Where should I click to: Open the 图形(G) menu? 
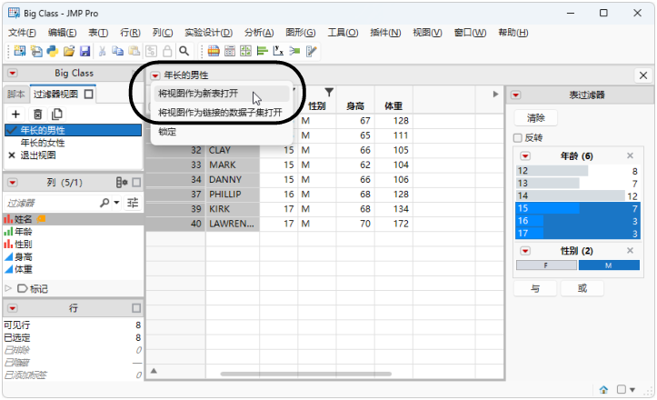tap(301, 33)
